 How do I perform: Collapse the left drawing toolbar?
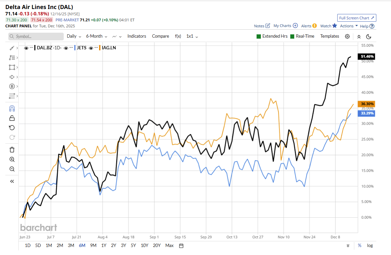[x=12, y=181]
